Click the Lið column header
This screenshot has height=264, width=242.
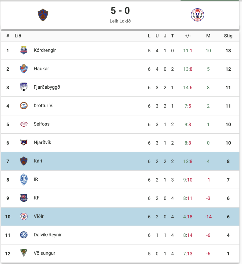18,36
